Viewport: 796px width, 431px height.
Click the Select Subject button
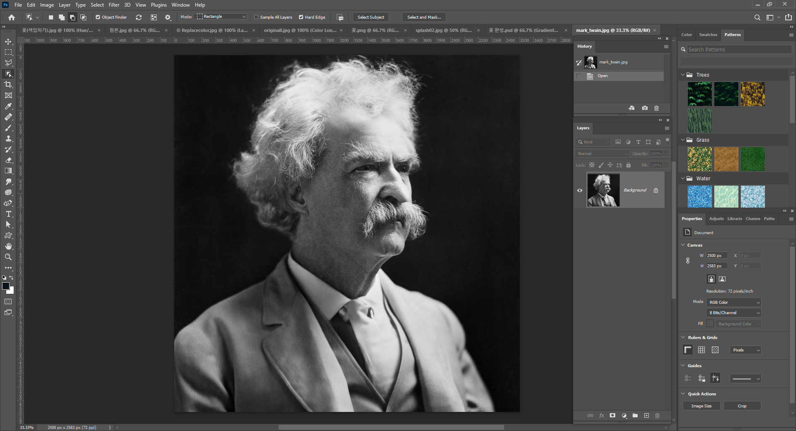[x=371, y=17]
